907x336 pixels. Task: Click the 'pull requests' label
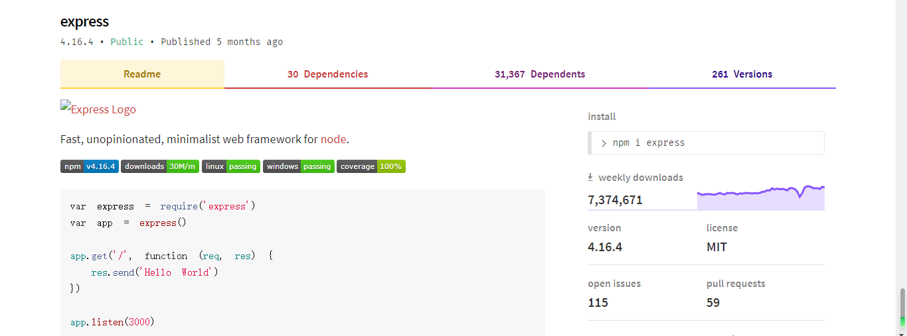click(x=736, y=284)
